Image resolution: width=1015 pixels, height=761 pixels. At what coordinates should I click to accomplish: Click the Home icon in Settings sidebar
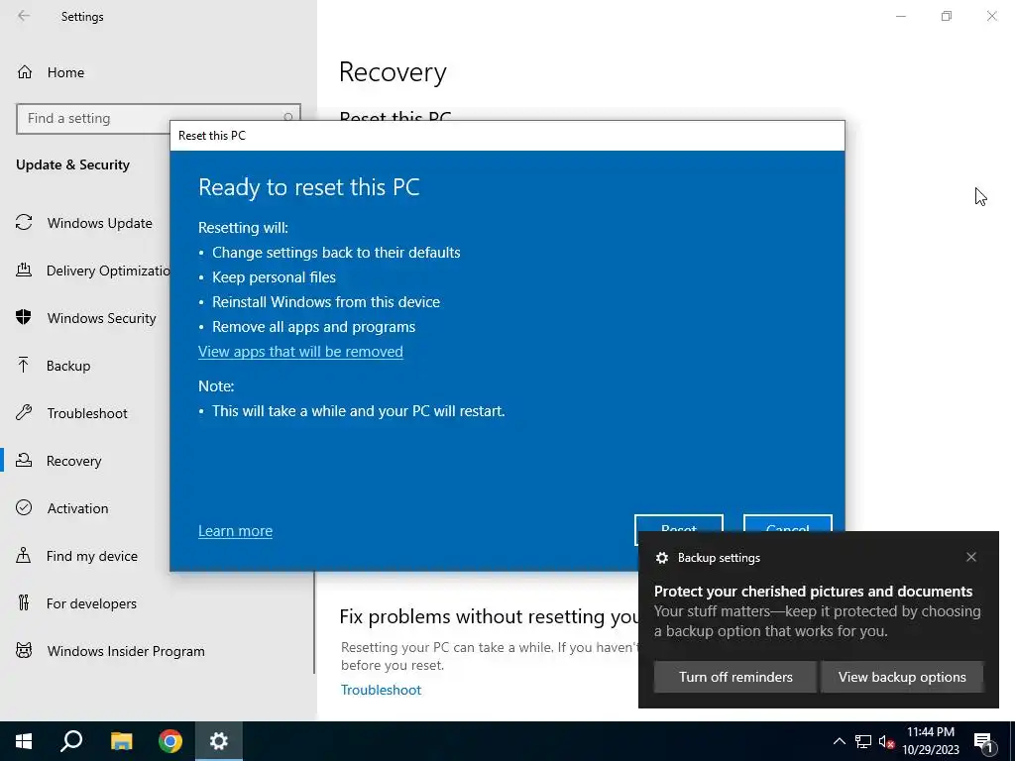pyautogui.click(x=25, y=71)
